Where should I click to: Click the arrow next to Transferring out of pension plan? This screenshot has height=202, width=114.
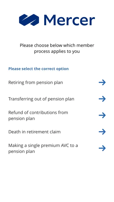click(102, 99)
